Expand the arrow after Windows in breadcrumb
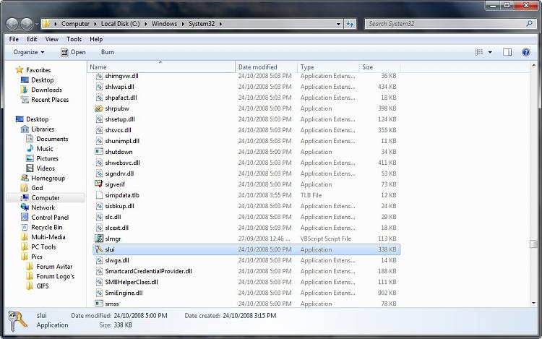542x339 pixels. pos(183,24)
